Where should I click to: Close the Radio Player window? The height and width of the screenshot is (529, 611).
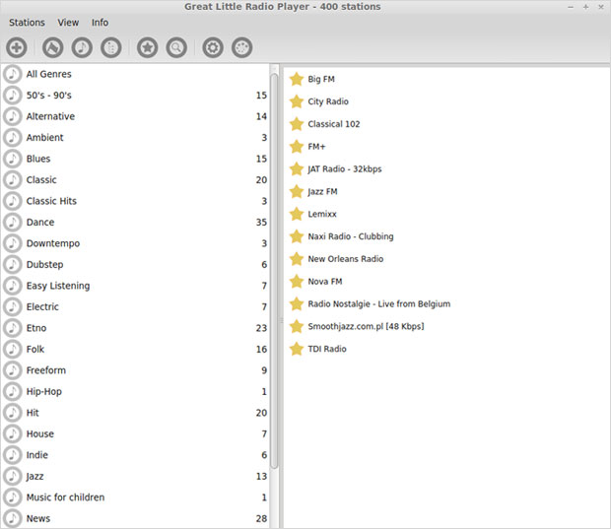[x=601, y=7]
